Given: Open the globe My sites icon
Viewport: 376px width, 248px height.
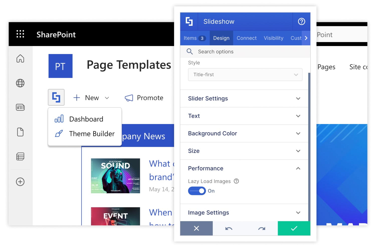Looking at the screenshot, I should (20, 83).
